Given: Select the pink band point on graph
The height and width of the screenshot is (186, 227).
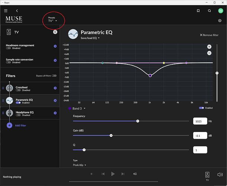Looking at the screenshot, I should click(x=117, y=63).
